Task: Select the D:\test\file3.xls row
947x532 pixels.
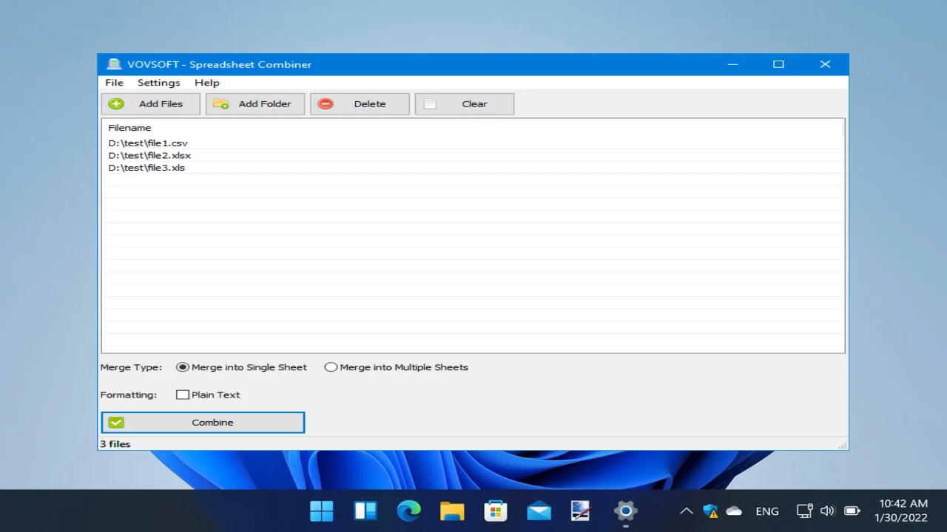Action: (472, 168)
